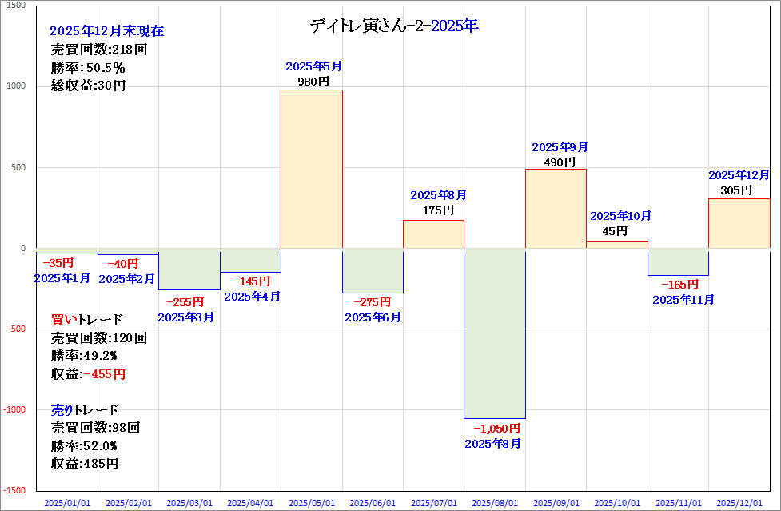Click the -145円 bar for April 2025
The image size is (781, 511).
[250, 261]
